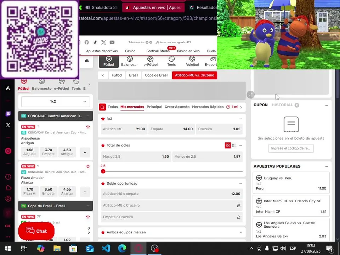Image resolution: width=340 pixels, height=255 pixels.
Task: Expand the match tracker with fullscreen arrows
Action: 250,94
